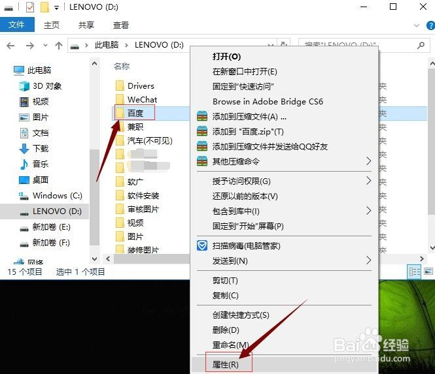Expand 包含到库中(I) submenu arrow
Screen dimensions: 435x374
368,211
